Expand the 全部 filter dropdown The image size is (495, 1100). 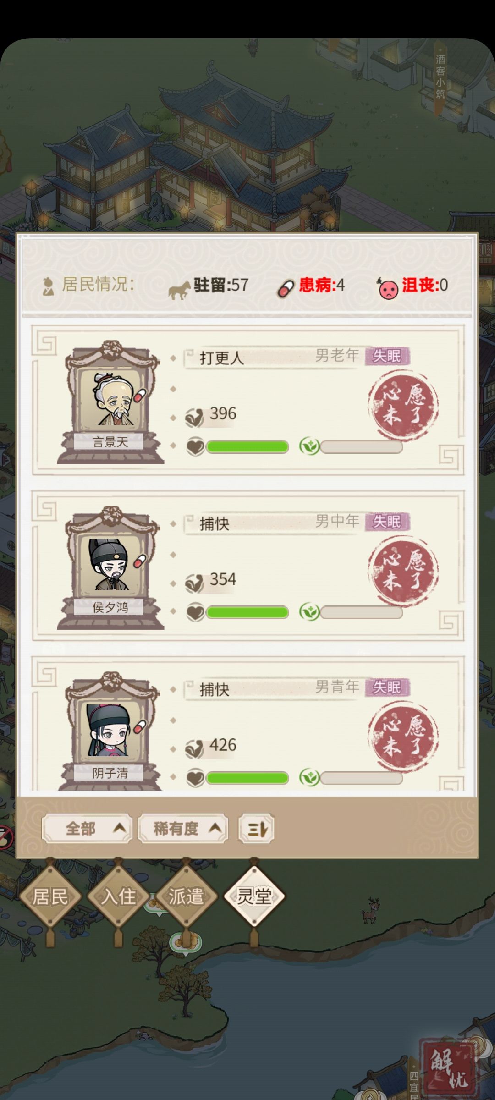pyautogui.click(x=88, y=828)
